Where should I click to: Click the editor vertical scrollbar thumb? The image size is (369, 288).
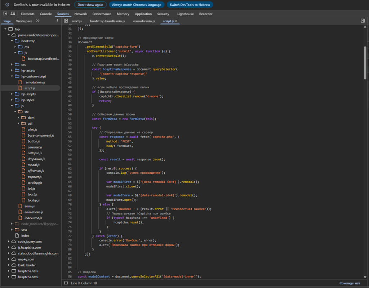(365, 63)
